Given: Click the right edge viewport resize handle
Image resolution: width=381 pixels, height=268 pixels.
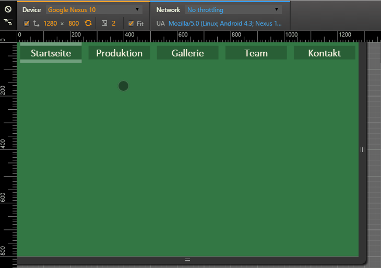Looking at the screenshot, I should (x=362, y=149).
